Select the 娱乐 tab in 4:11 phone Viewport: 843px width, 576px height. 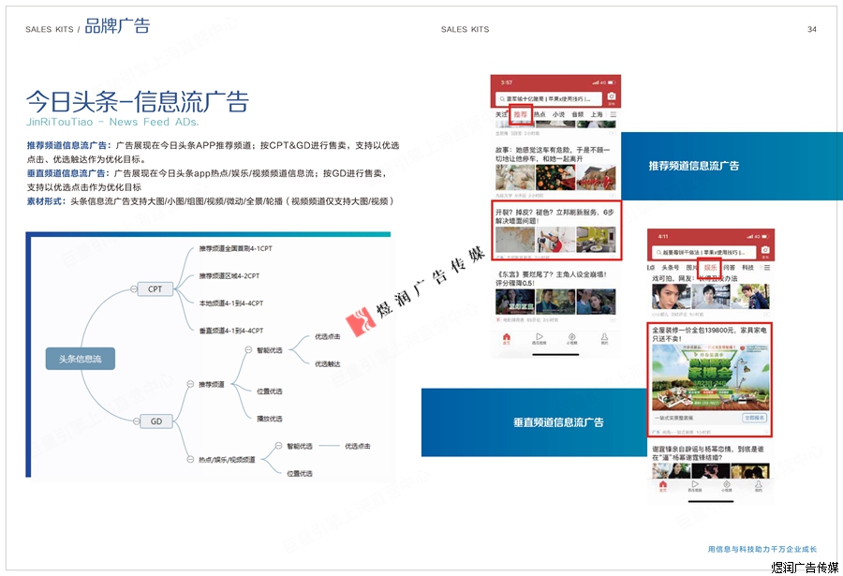point(710,267)
